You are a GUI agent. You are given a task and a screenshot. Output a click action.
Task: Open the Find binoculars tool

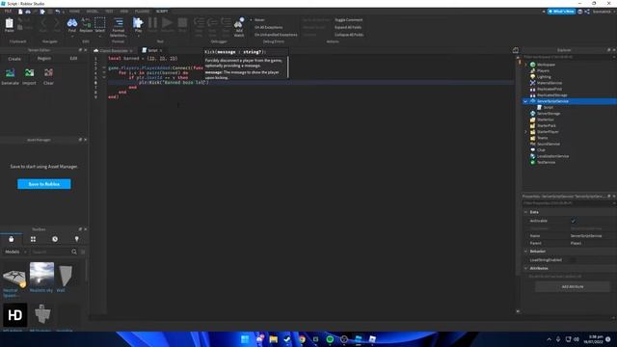[72, 23]
